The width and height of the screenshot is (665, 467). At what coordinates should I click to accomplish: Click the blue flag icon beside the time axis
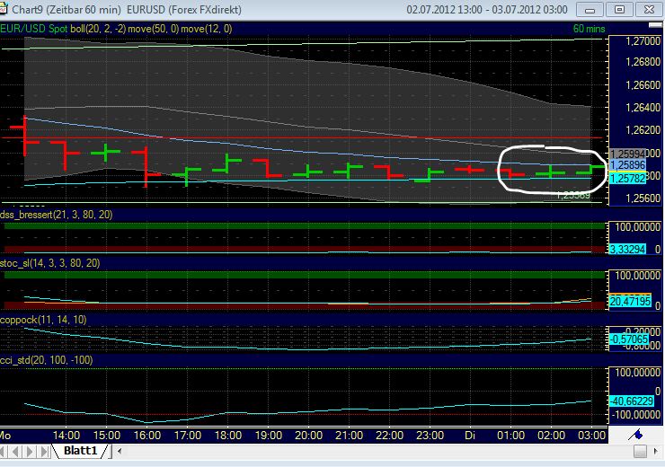pos(635,435)
